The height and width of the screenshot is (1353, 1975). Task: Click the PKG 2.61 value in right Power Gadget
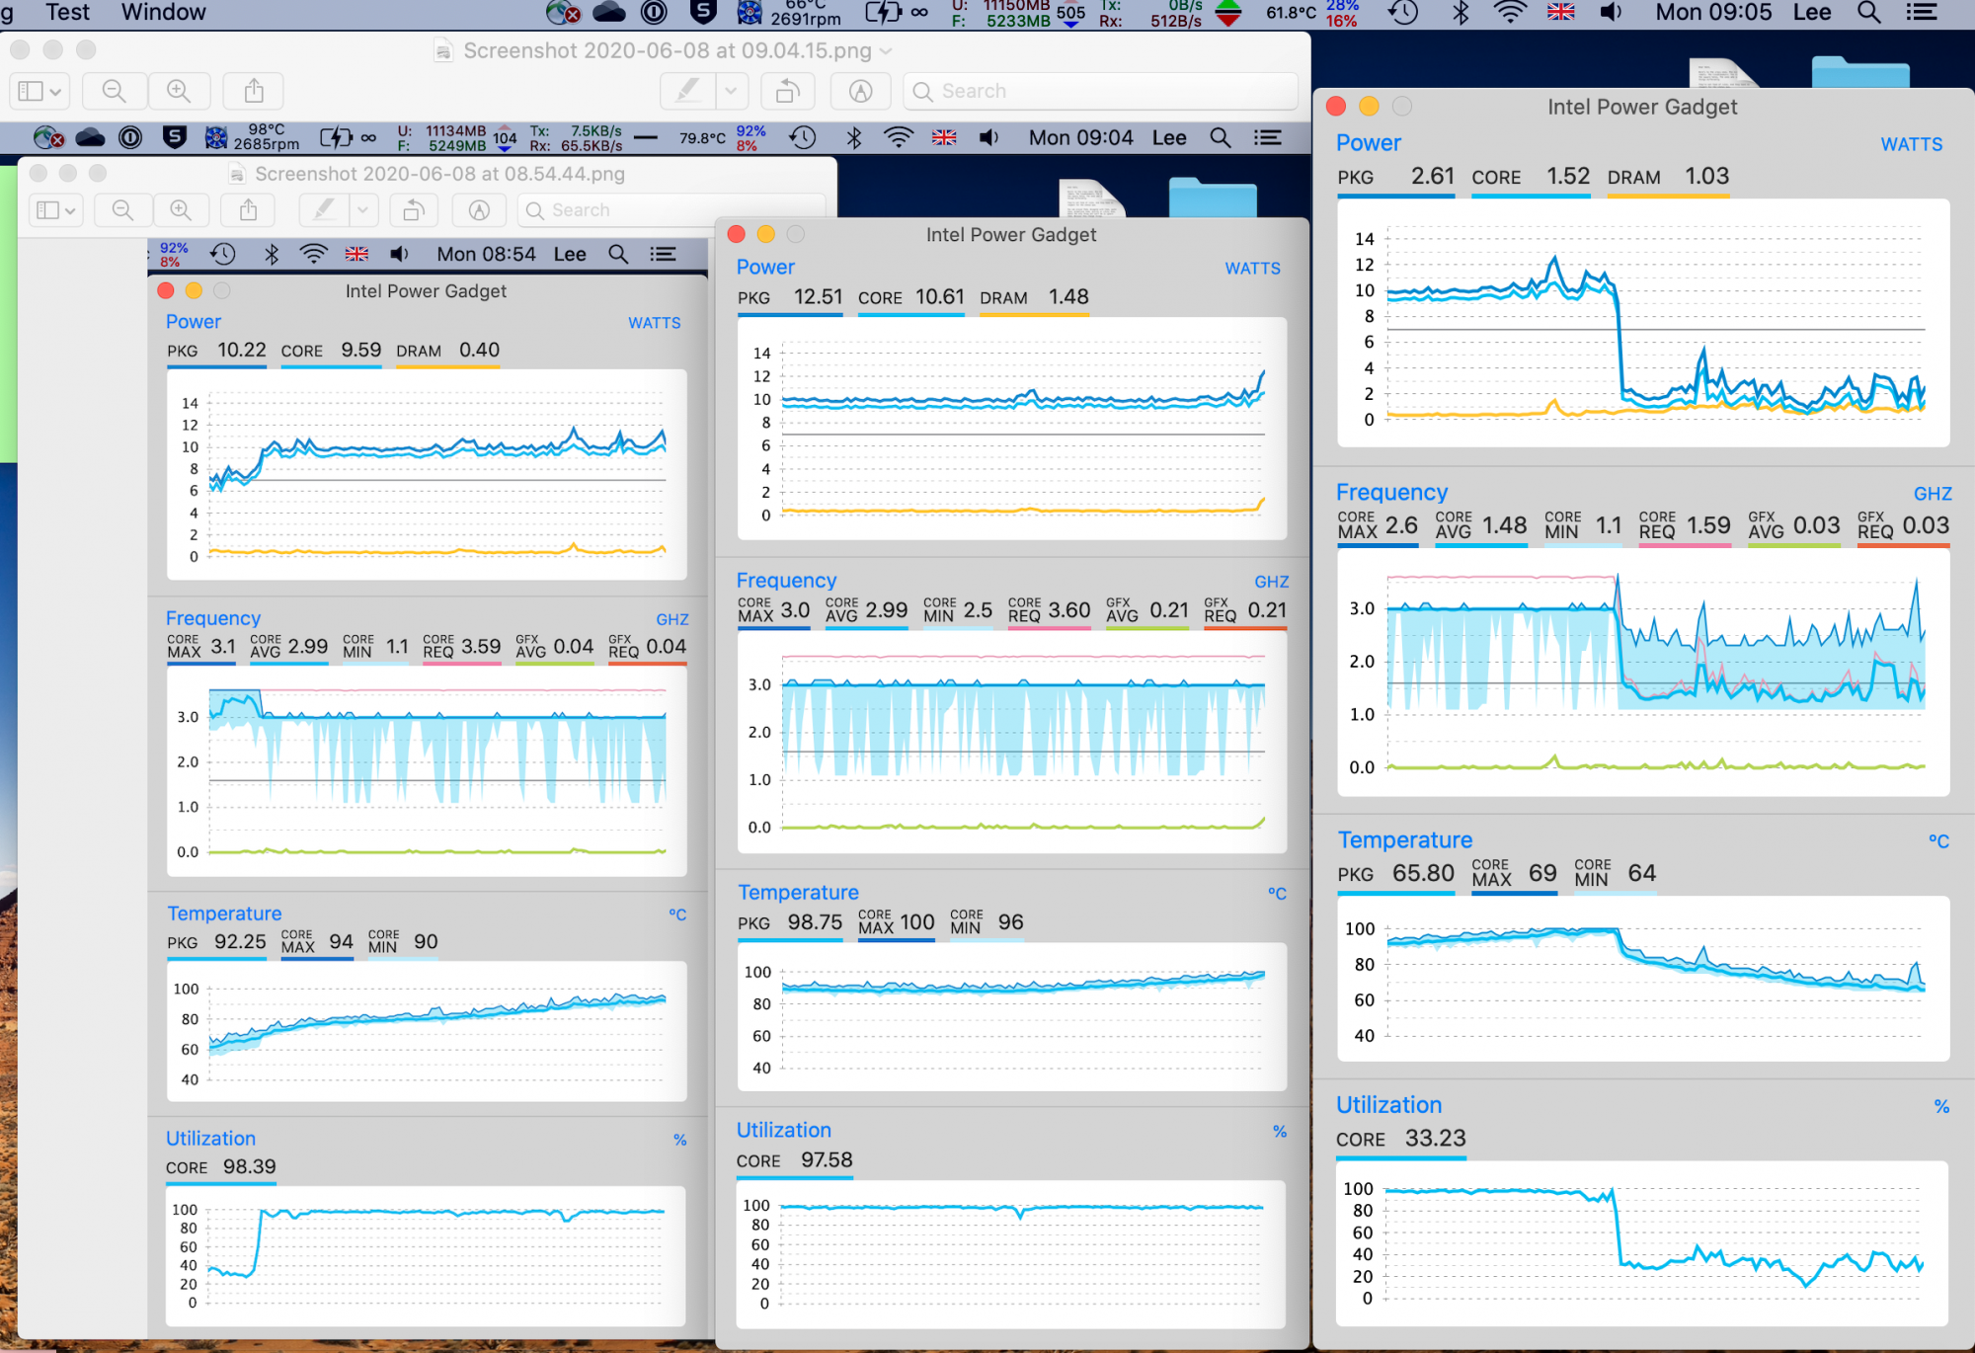[1395, 177]
